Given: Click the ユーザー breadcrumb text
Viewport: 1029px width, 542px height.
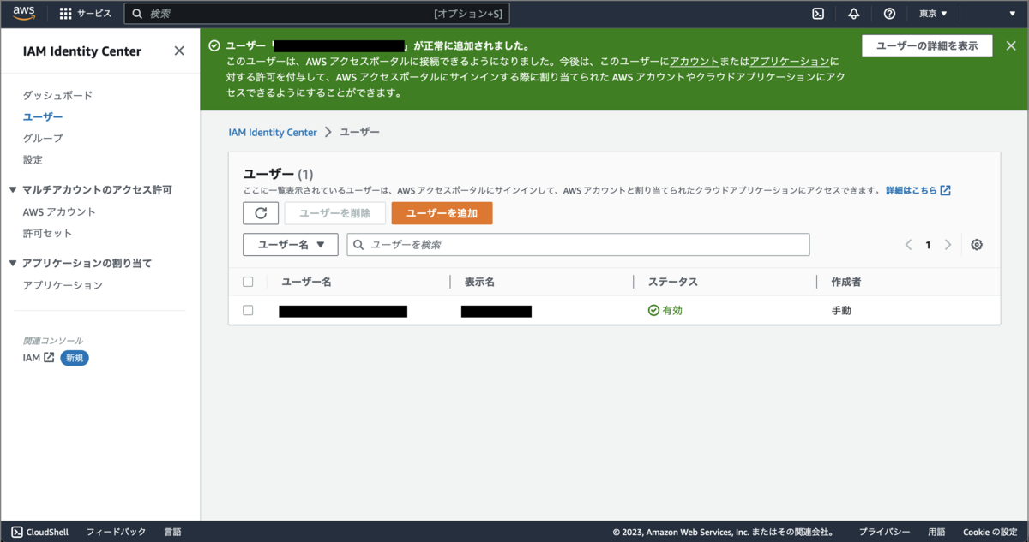Looking at the screenshot, I should click(x=360, y=133).
